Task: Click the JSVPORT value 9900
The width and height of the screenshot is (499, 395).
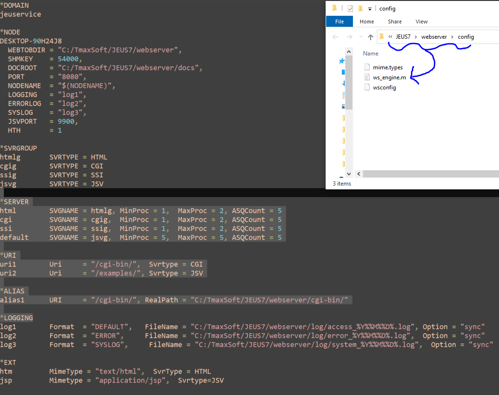Action: [x=66, y=121]
